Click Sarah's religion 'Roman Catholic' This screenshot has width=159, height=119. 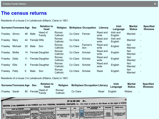(60, 91)
